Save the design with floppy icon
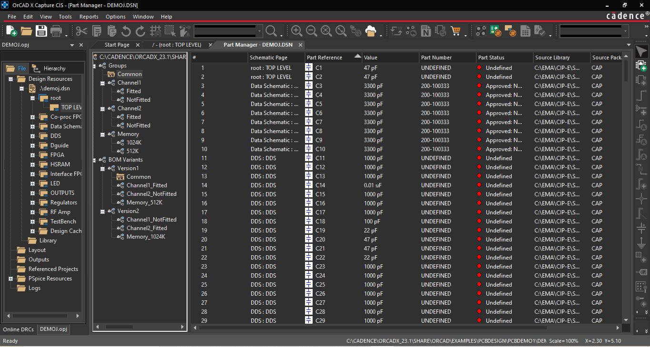The image size is (650, 347). tap(41, 31)
